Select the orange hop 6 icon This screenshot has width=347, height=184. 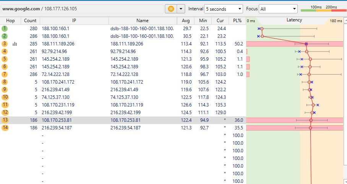pyautogui.click(x=5, y=66)
